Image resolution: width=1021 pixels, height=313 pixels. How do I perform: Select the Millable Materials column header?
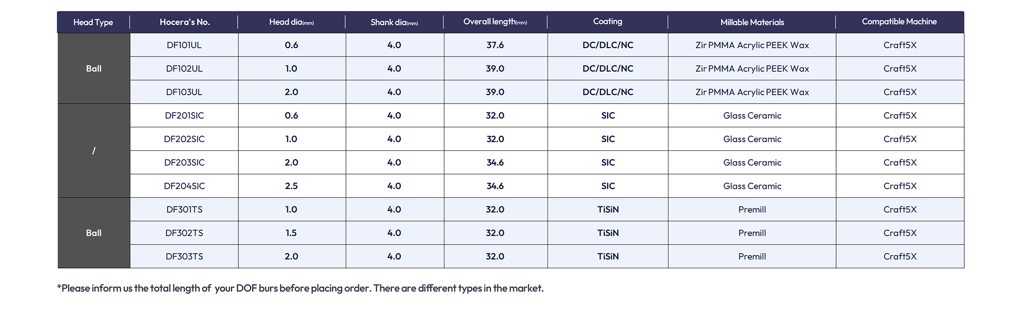pyautogui.click(x=752, y=22)
